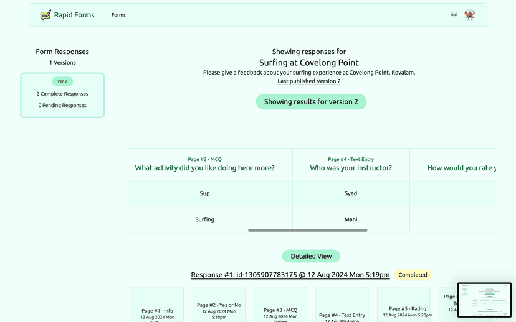Click the Detailed View button
This screenshot has height=322, width=516.
311,256
